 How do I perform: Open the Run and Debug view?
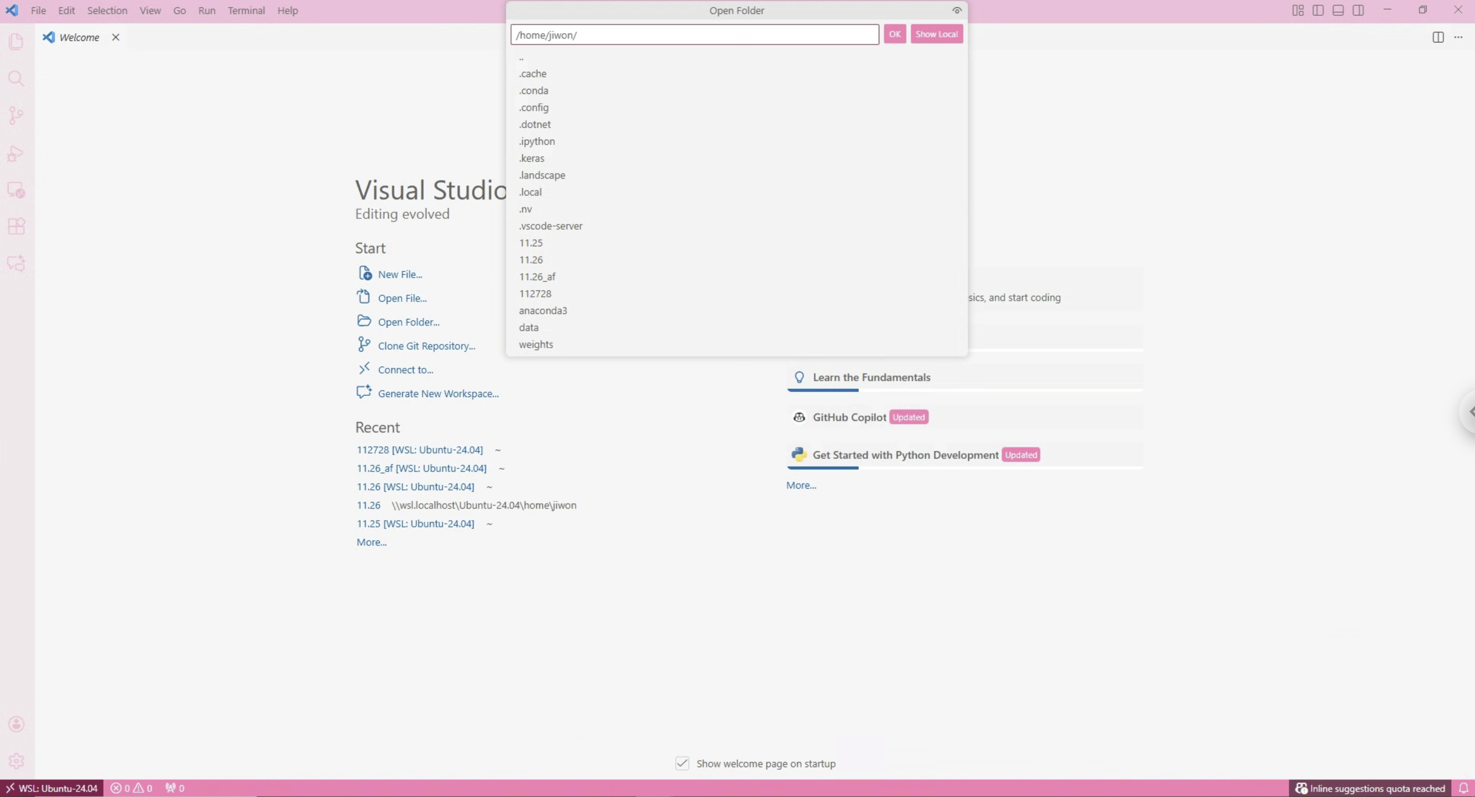16,153
